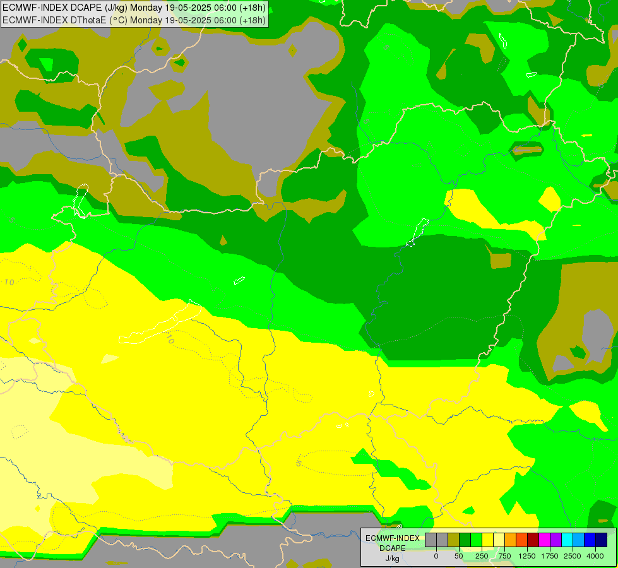Click the legend value 50

point(459,556)
